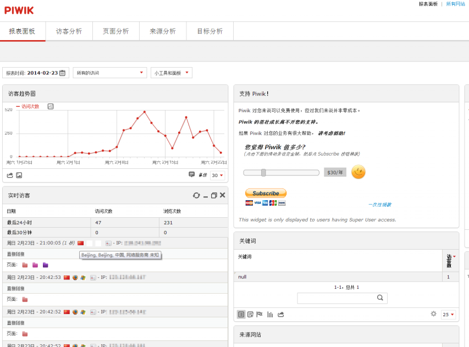Click the pink page folder icon in 21:00:05 visit
469x347 pixels.
pyautogui.click(x=25, y=265)
